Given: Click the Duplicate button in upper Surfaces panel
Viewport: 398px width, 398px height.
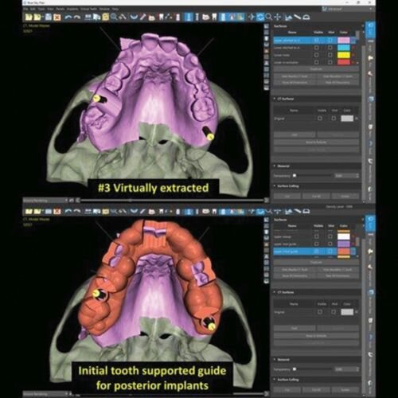Looking at the screenshot, I should click(316, 68).
